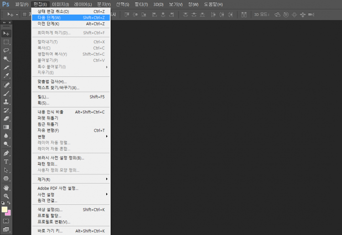Choose the Horizontal Type tool
The width and height of the screenshot is (342, 235).
click(6, 161)
